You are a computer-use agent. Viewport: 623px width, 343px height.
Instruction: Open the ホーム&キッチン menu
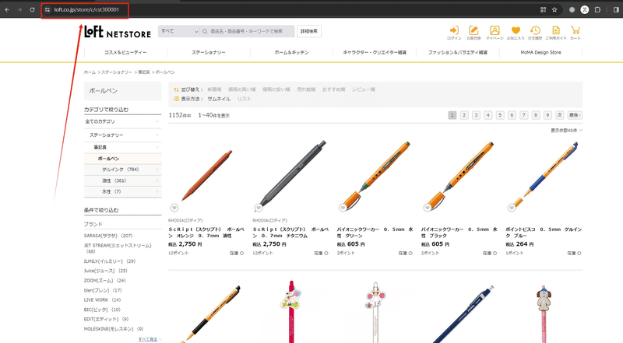coord(291,52)
